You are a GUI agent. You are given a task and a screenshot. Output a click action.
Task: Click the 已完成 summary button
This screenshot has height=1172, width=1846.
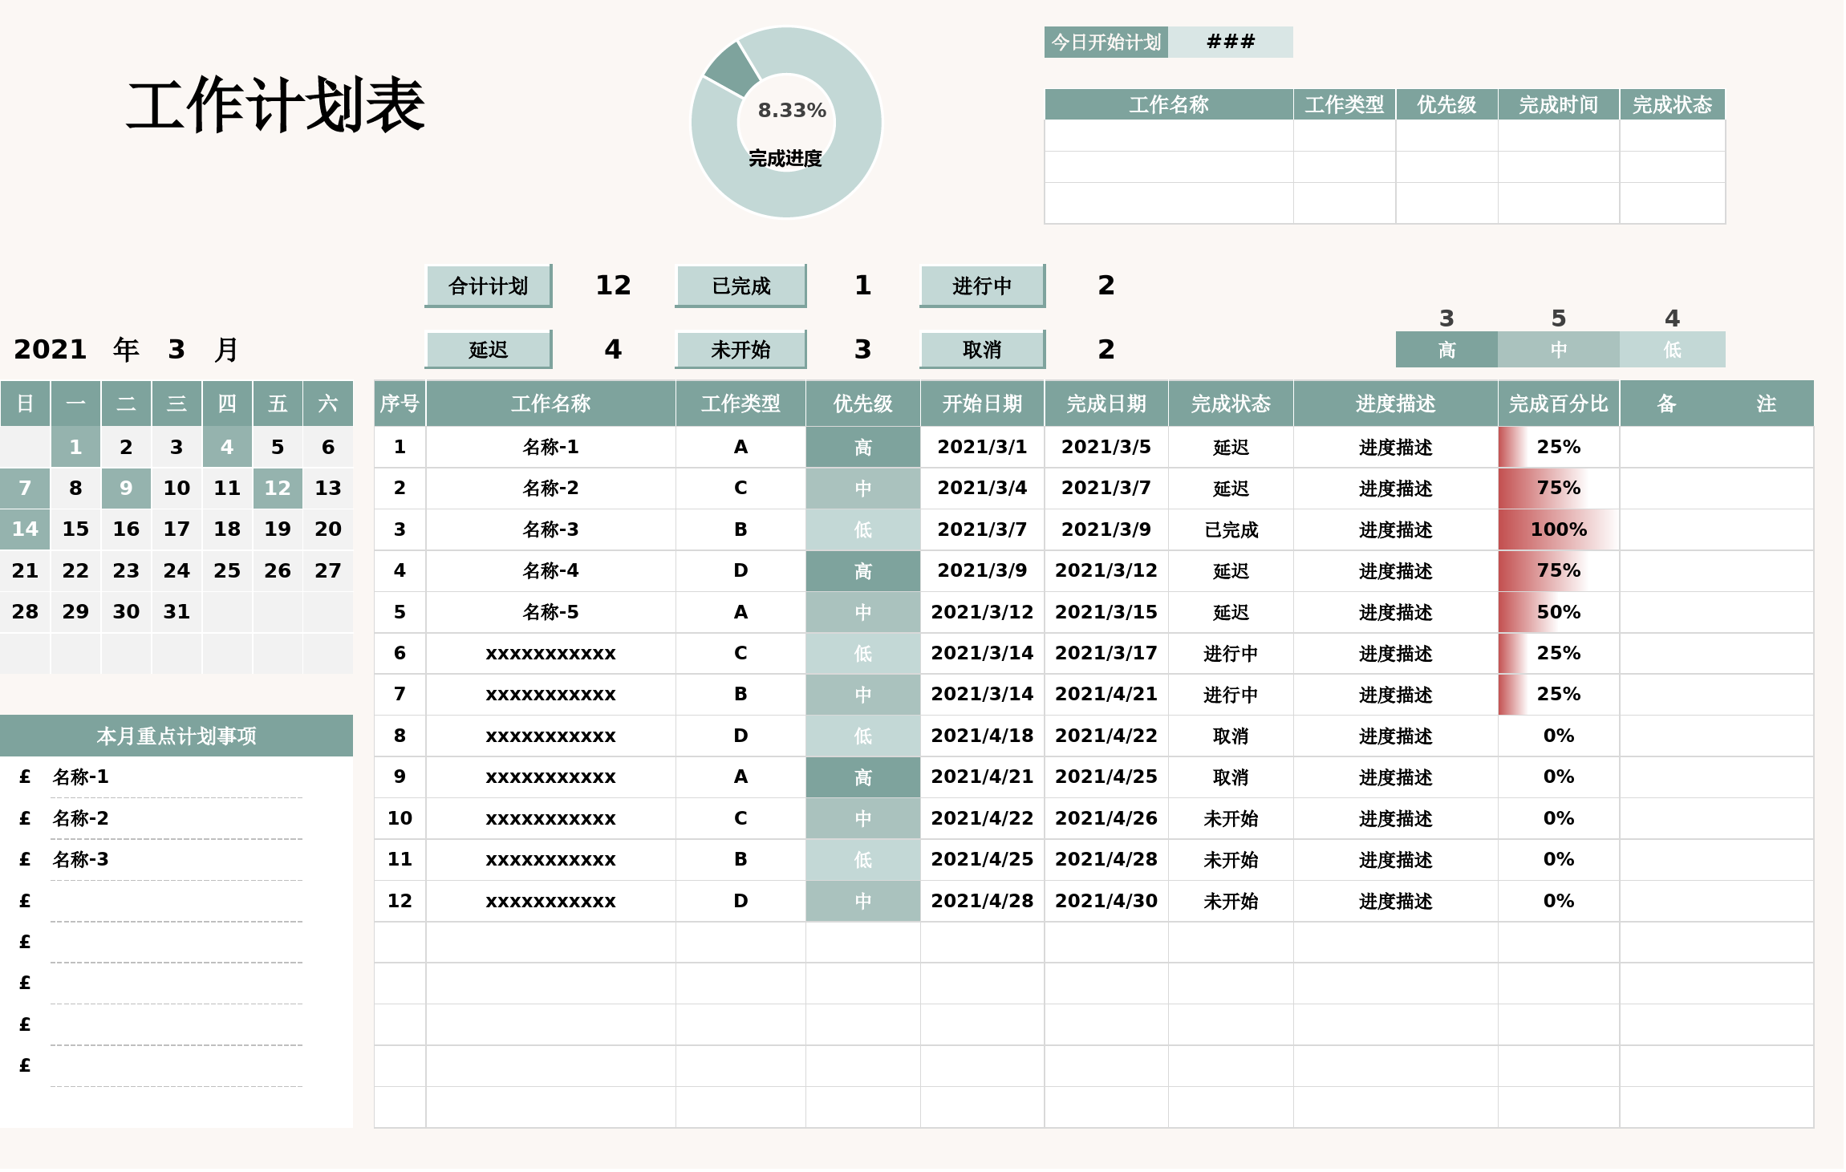click(740, 286)
